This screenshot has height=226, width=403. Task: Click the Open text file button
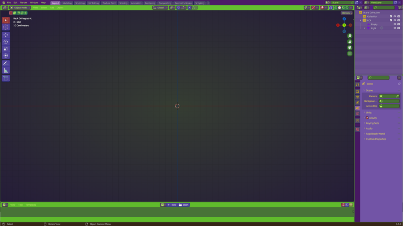tap(184, 205)
